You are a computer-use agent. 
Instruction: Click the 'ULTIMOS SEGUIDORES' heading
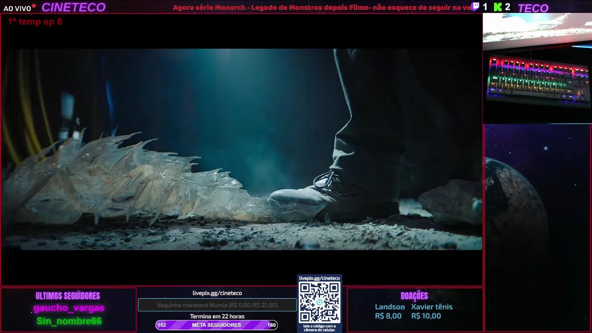point(68,296)
